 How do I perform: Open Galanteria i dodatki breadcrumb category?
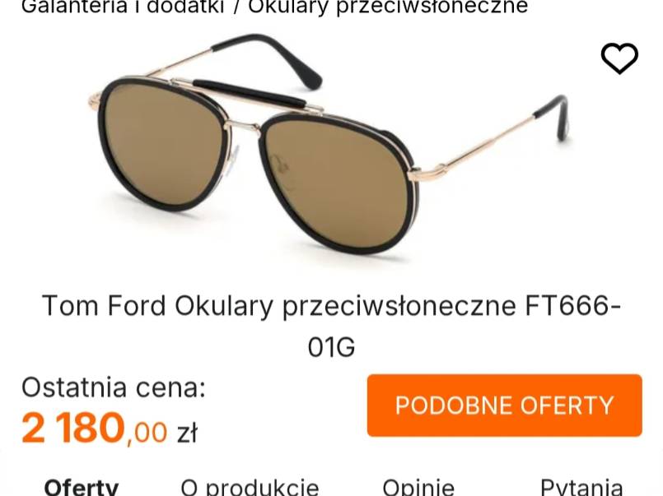click(123, 7)
